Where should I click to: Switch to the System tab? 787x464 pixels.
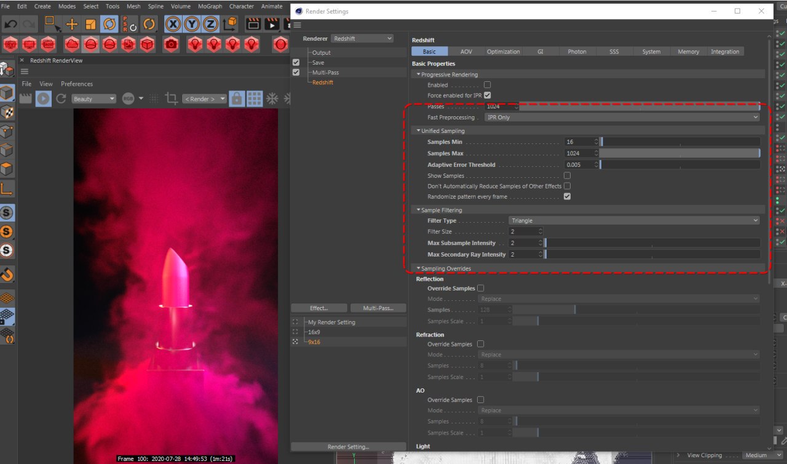pos(651,52)
